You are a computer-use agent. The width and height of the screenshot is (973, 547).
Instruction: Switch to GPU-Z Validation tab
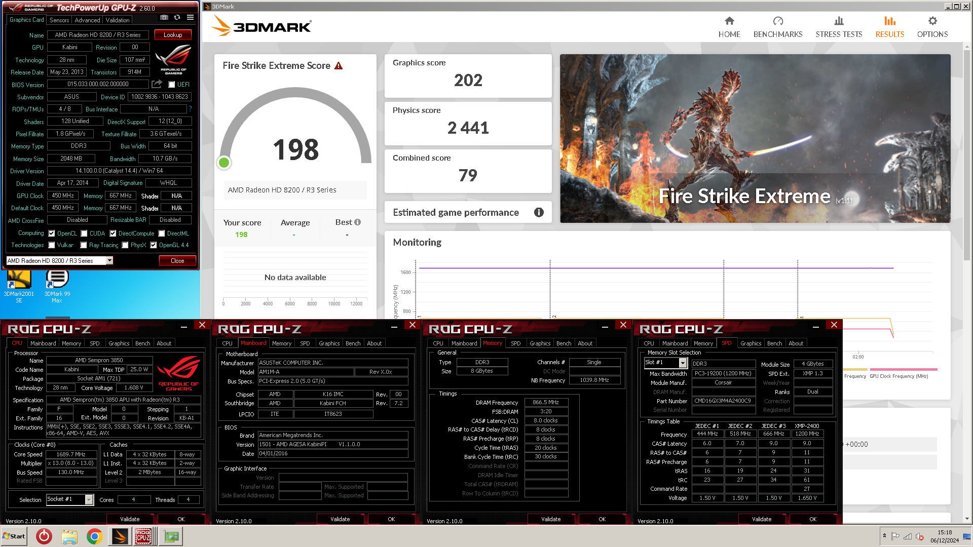[118, 20]
